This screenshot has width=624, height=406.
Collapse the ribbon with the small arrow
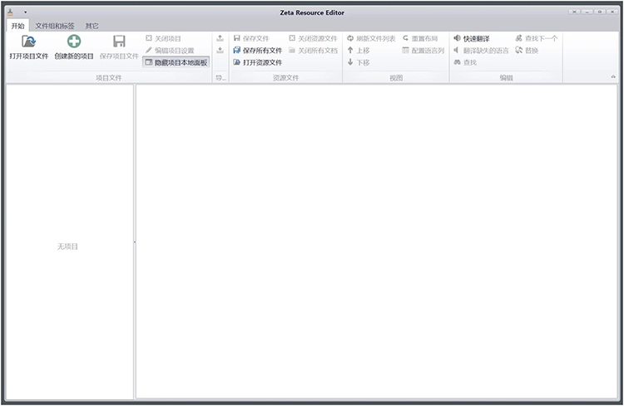pyautogui.click(x=613, y=77)
